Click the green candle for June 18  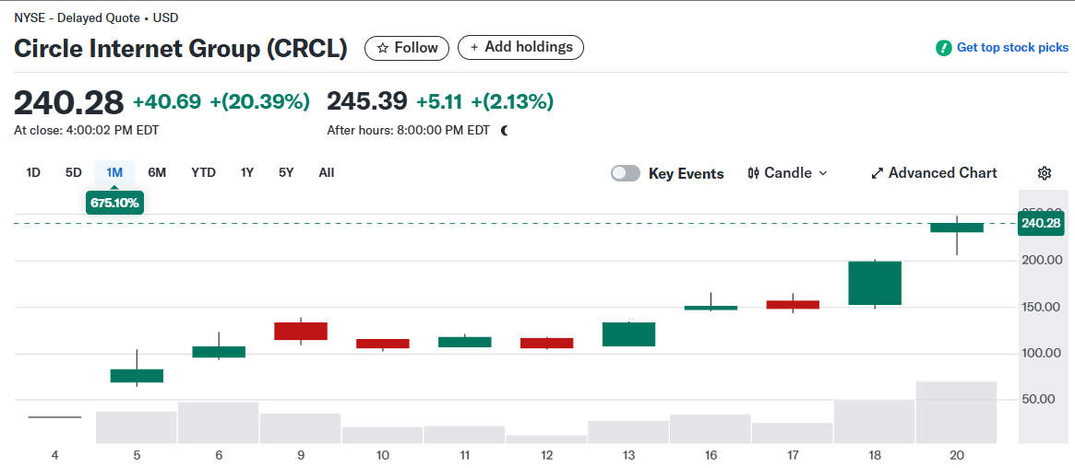pos(874,283)
